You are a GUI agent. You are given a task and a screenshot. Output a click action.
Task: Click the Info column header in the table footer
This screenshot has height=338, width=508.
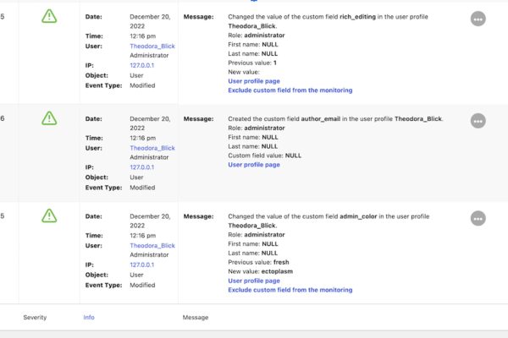tap(89, 318)
